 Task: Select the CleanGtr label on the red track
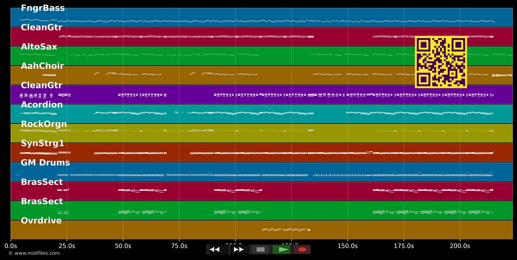point(41,27)
